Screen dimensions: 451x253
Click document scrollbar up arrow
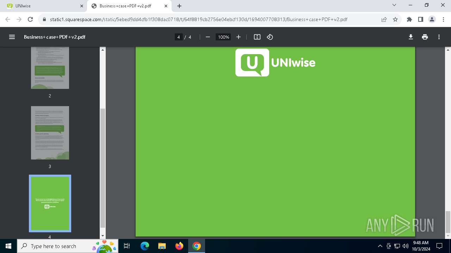[x=448, y=50]
